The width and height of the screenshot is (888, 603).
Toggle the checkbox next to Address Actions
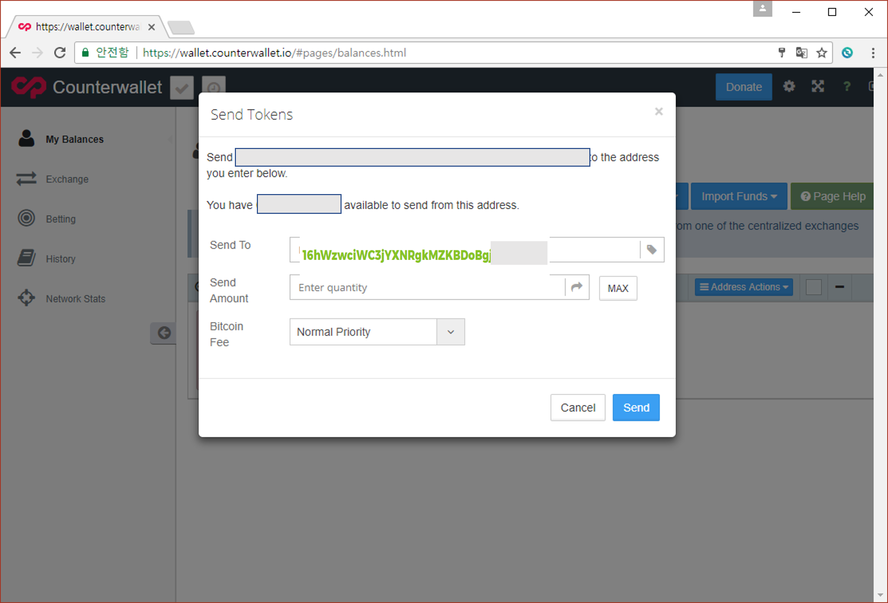pyautogui.click(x=813, y=287)
